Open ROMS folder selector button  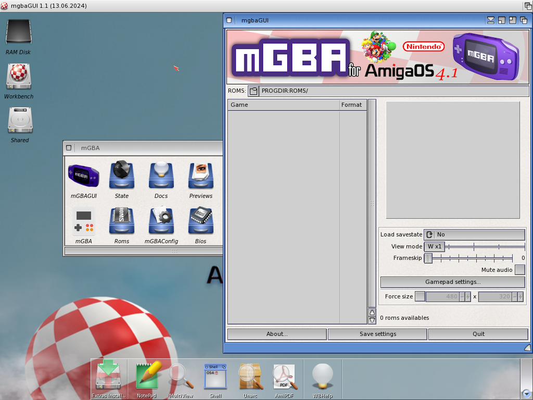253,91
